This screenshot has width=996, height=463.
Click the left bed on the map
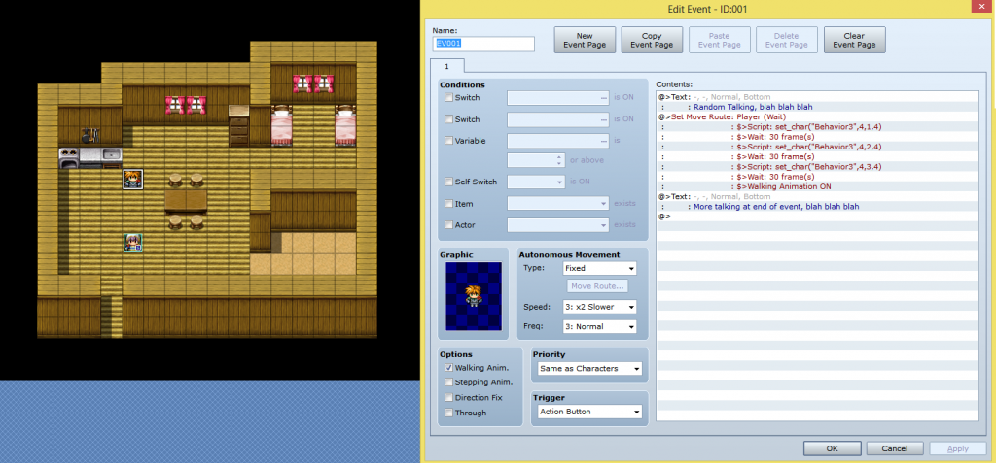point(280,123)
